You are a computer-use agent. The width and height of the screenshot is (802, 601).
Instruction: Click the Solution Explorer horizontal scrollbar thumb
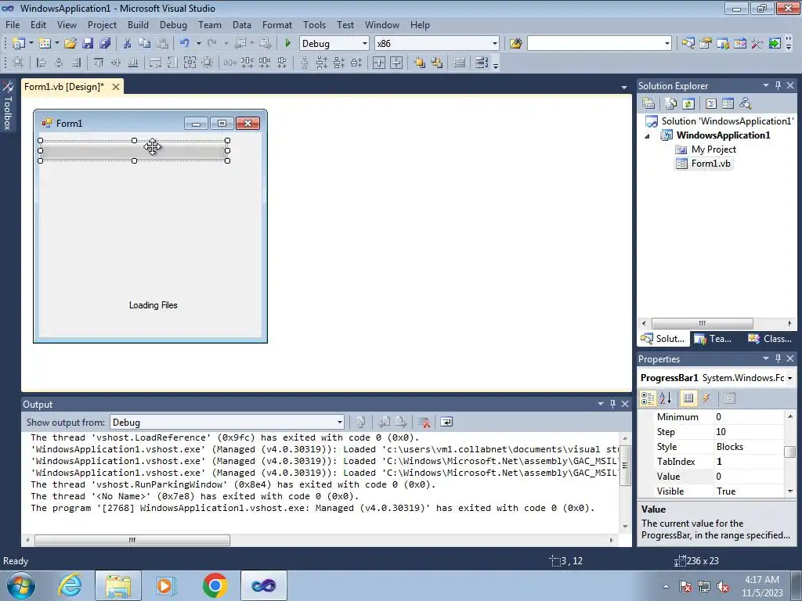tap(703, 323)
